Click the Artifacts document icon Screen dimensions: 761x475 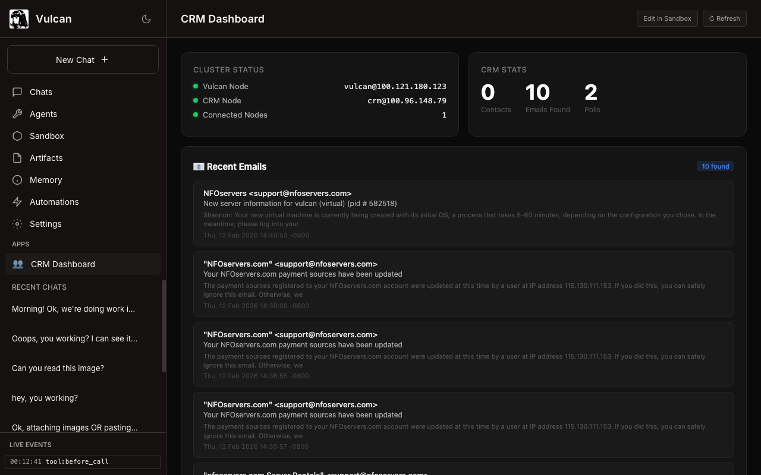coord(17,158)
